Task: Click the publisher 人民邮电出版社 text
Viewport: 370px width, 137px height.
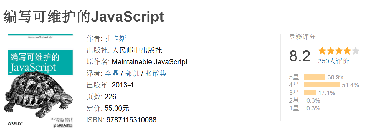Action: tap(137, 50)
